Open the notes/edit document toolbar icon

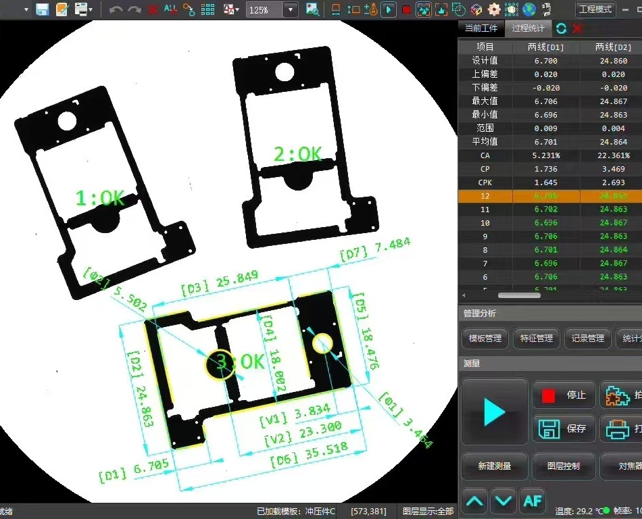(62, 9)
